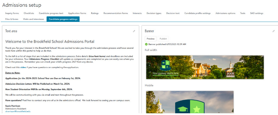278x115 pixels.
Task: Click the Full width label
Action: coord(151,50)
